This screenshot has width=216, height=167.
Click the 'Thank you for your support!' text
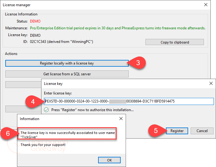(x=43, y=145)
